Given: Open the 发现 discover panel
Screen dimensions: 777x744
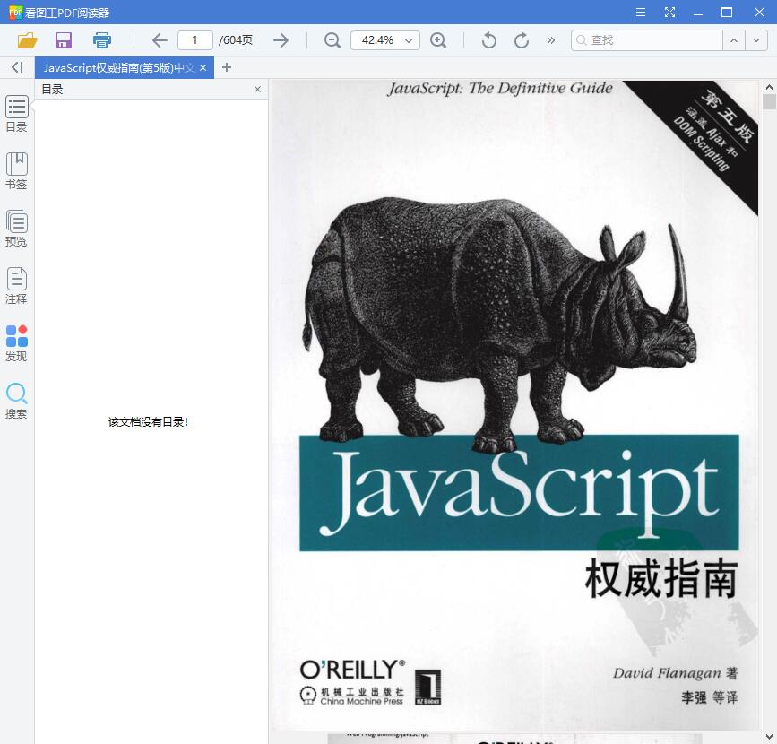Looking at the screenshot, I should 16,343.
